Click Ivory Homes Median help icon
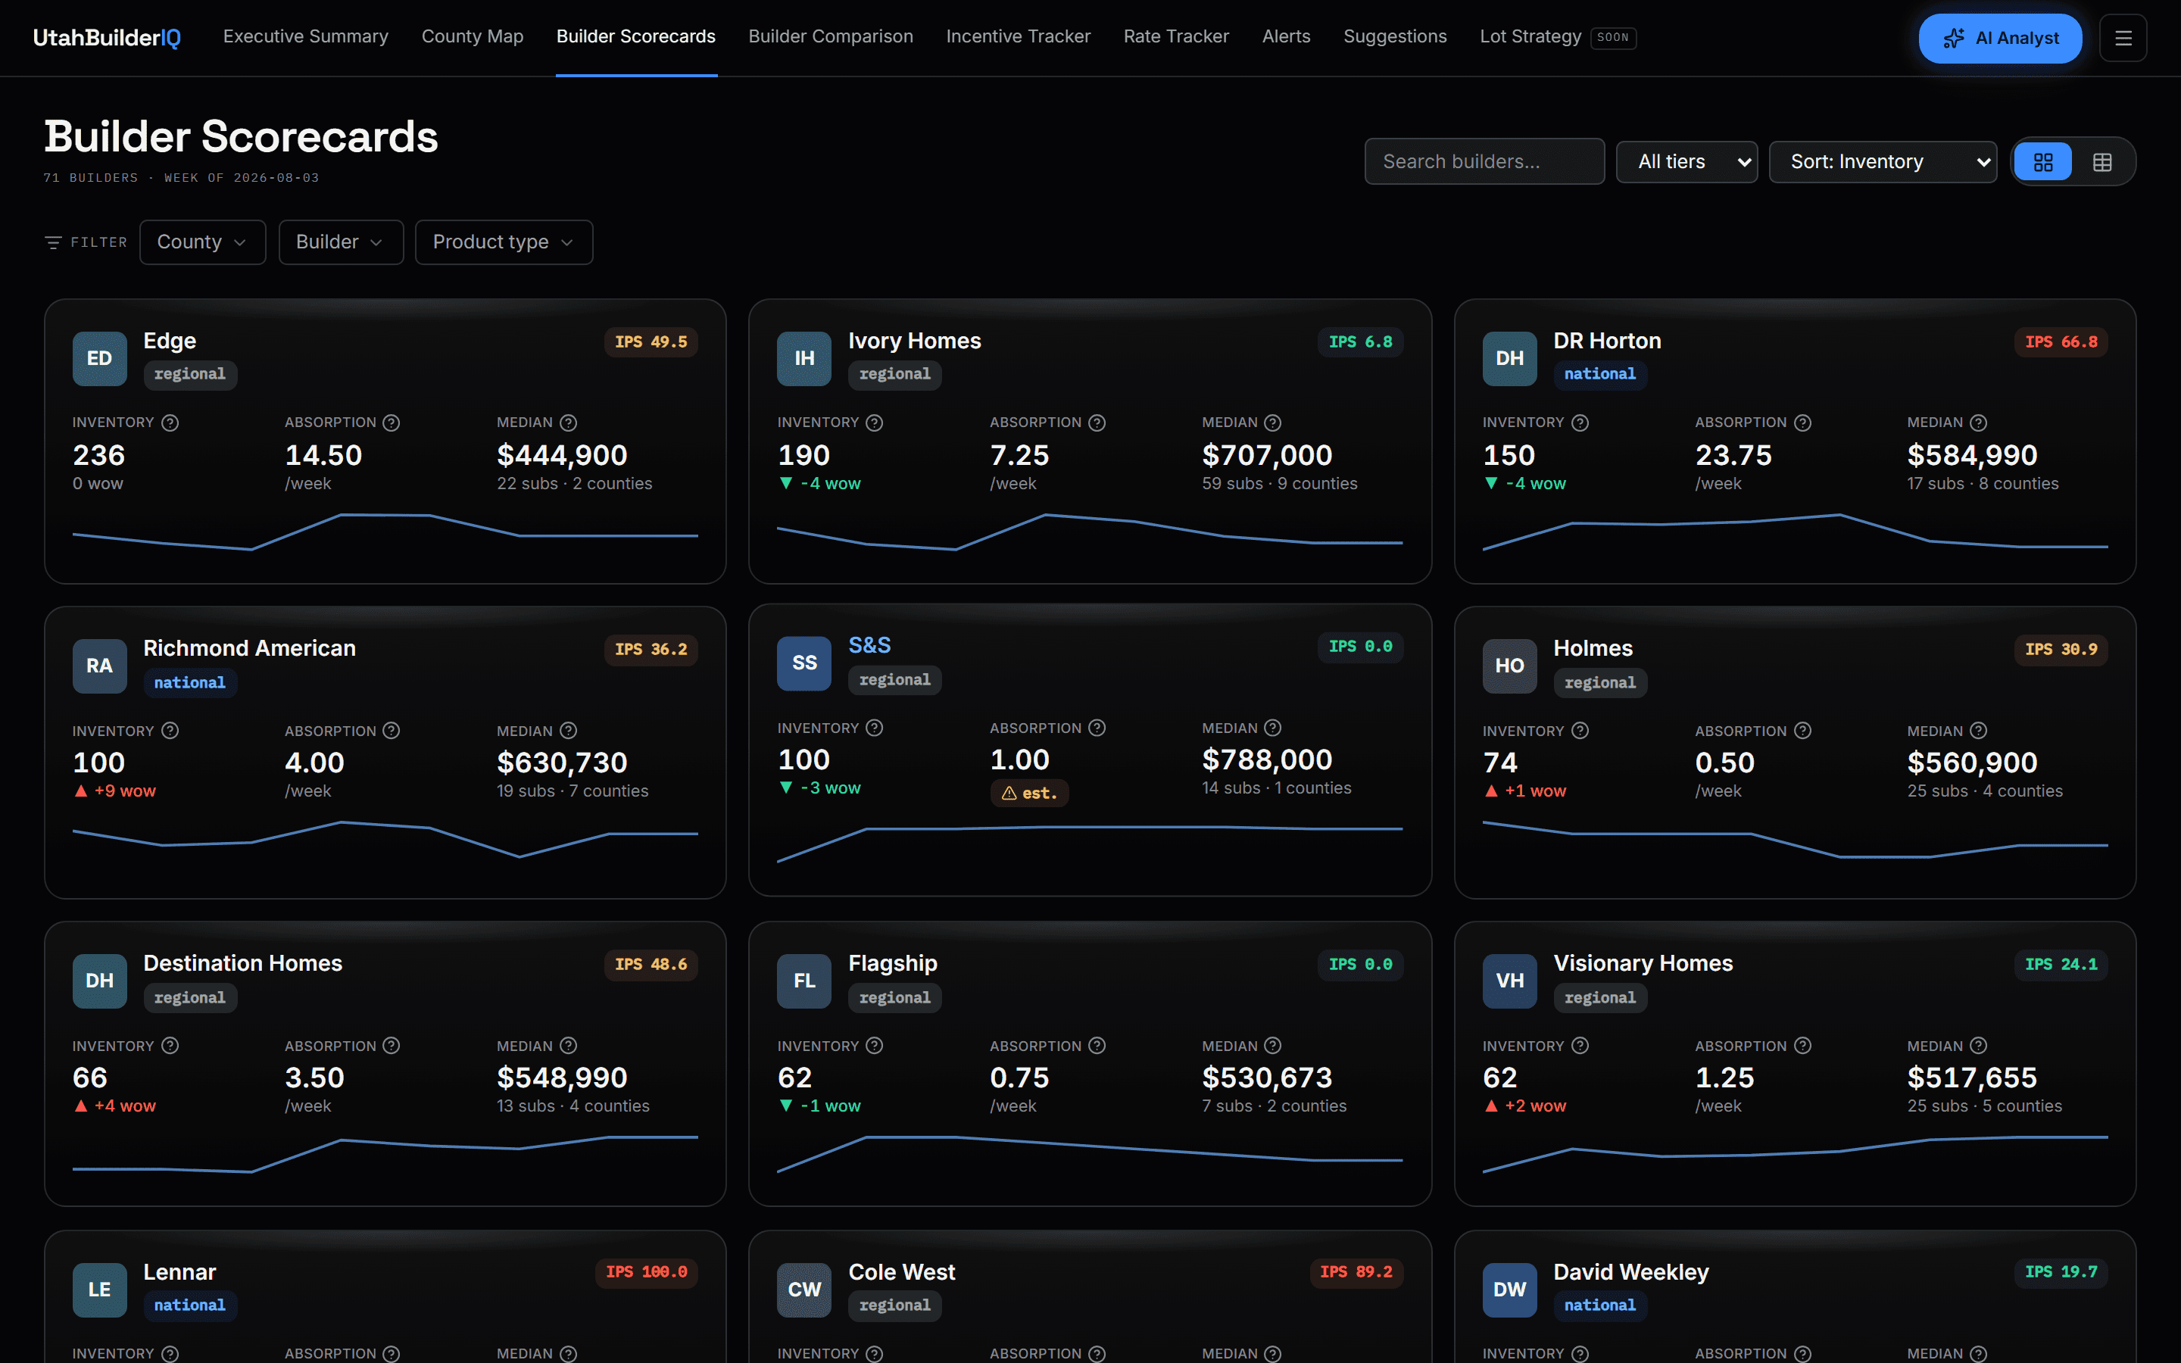 pyautogui.click(x=1272, y=423)
